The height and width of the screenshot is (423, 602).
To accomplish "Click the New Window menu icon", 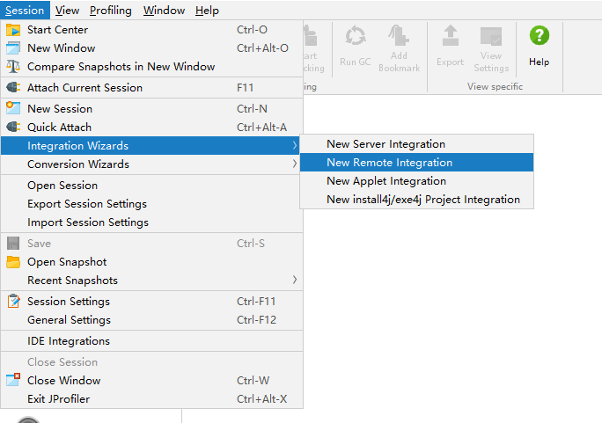I will click(13, 48).
